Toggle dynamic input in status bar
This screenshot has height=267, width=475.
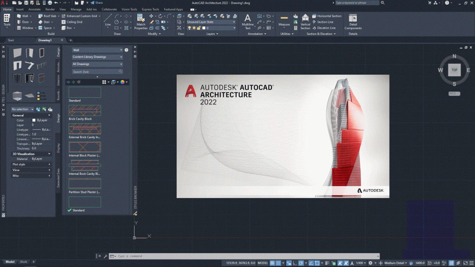289,263
